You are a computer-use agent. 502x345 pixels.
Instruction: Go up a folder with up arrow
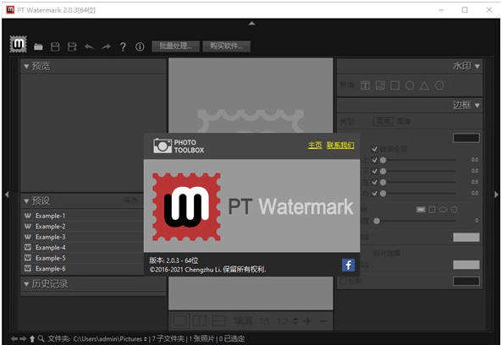32,338
